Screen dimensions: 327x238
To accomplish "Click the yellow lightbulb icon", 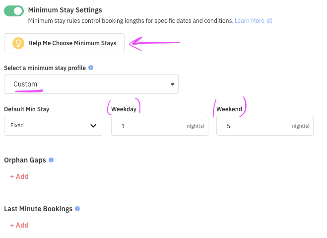I will [18, 43].
